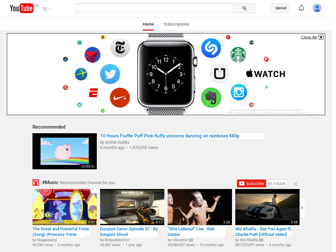Open the Shia LaBeouf Live thumbnail
336x252 pixels.
point(200,207)
